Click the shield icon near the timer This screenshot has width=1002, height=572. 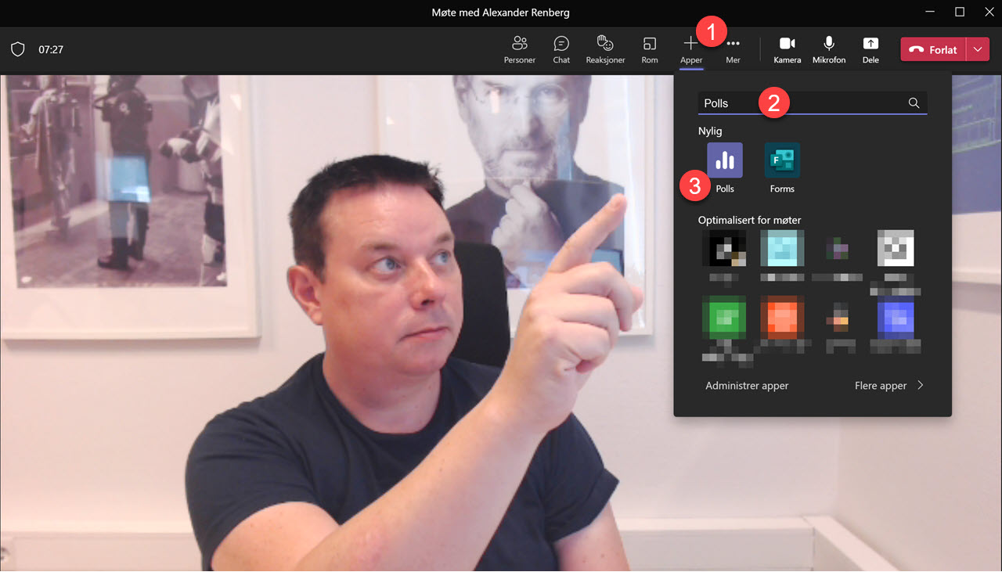(17, 49)
